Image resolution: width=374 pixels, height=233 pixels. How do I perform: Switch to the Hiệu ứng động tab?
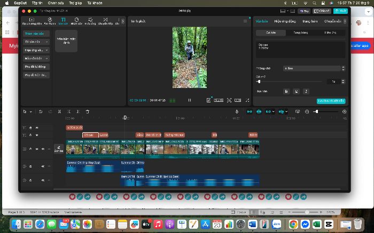285,21
